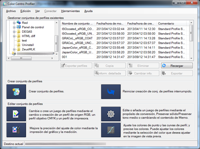Open the Ver menu
200x149 pixels.
tap(38, 11)
